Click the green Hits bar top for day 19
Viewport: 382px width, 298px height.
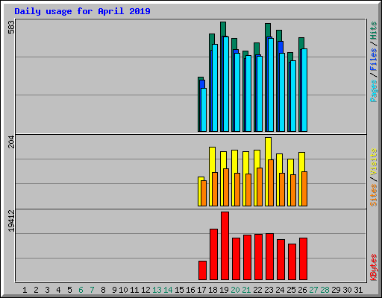(x=223, y=28)
